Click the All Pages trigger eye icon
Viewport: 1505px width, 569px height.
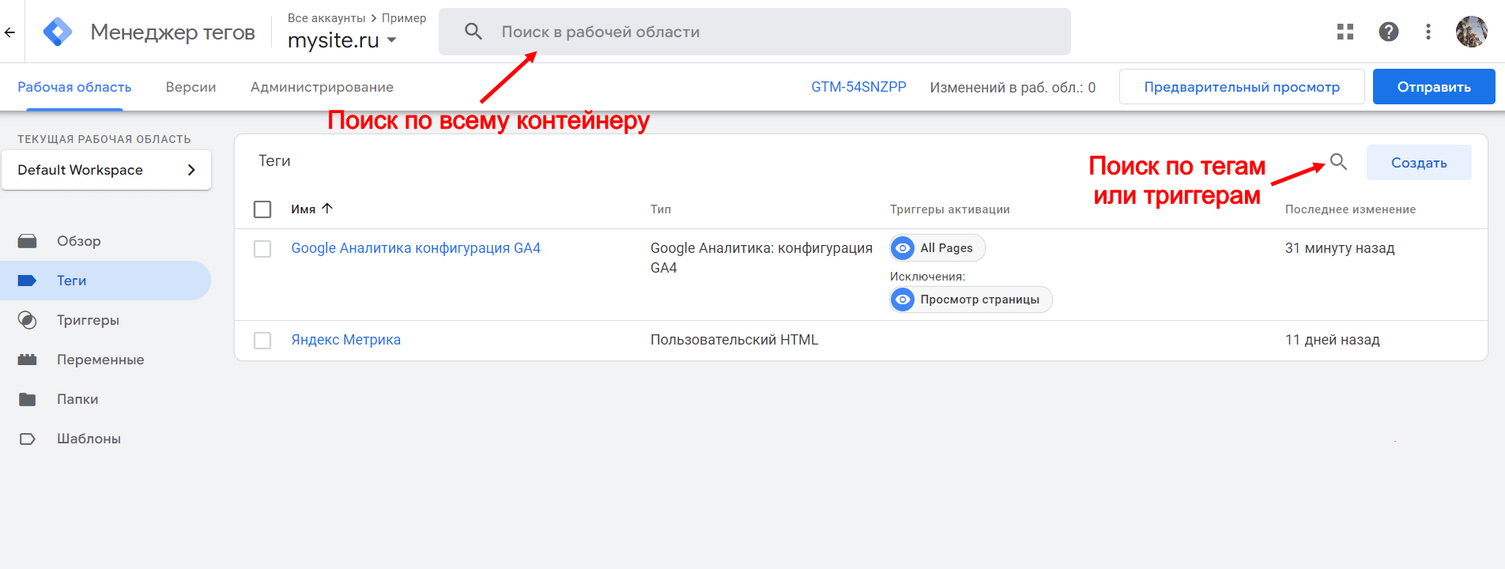click(903, 248)
